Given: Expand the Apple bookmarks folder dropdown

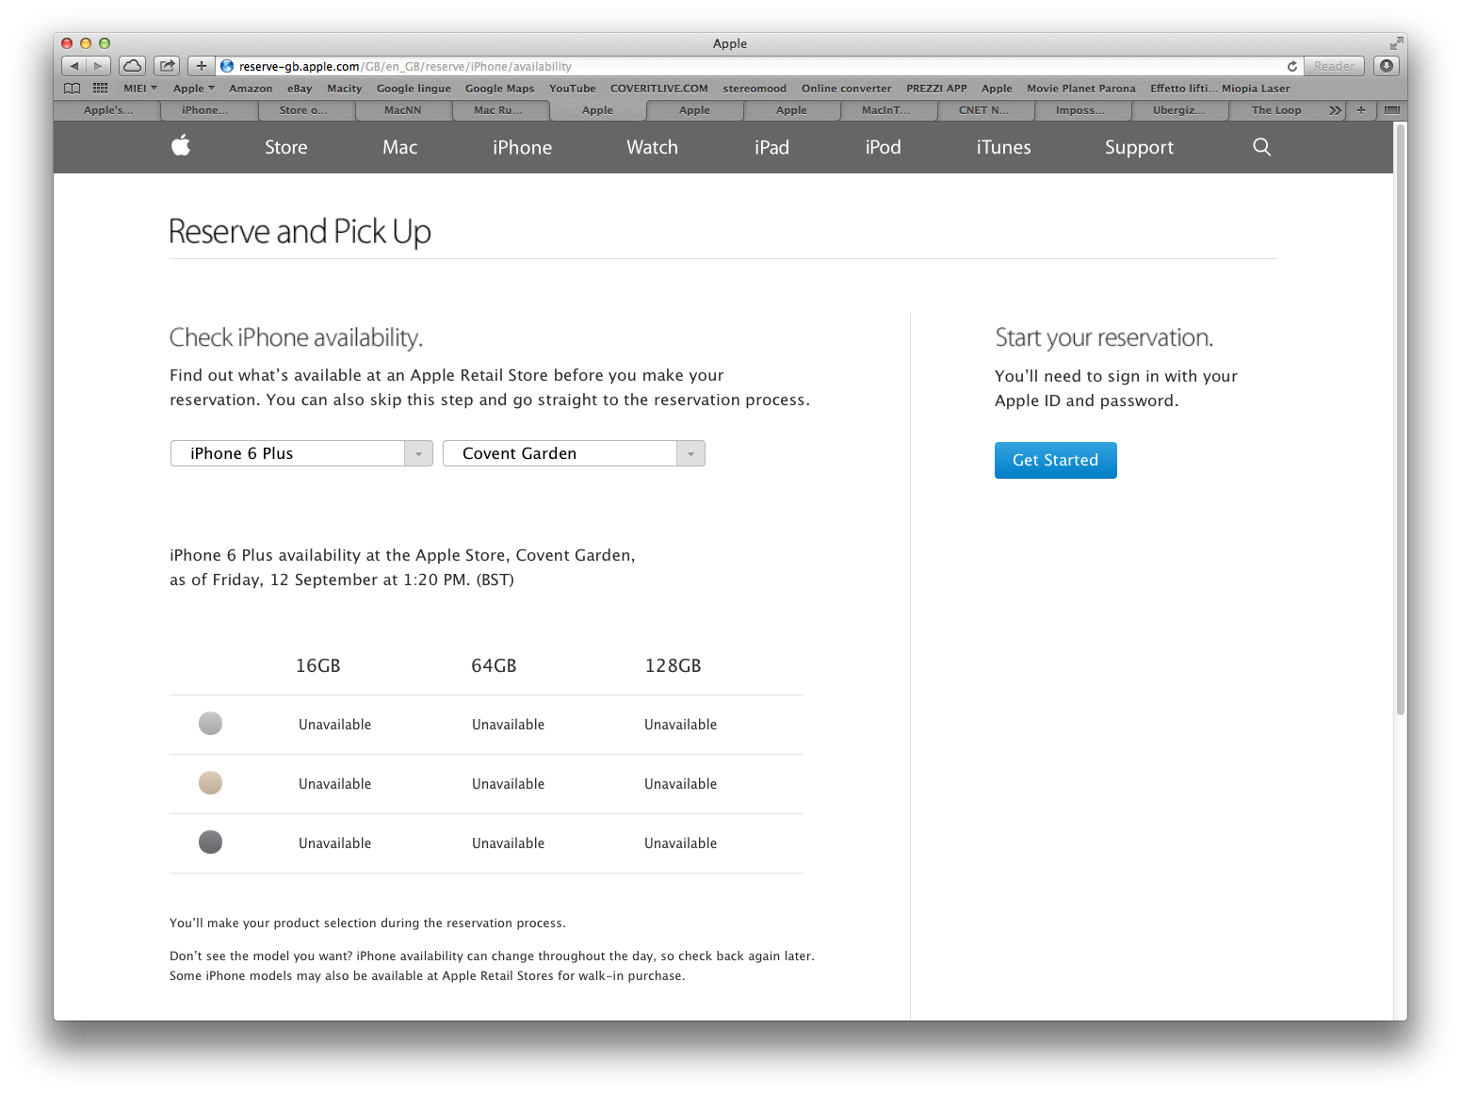Looking at the screenshot, I should pyautogui.click(x=194, y=89).
